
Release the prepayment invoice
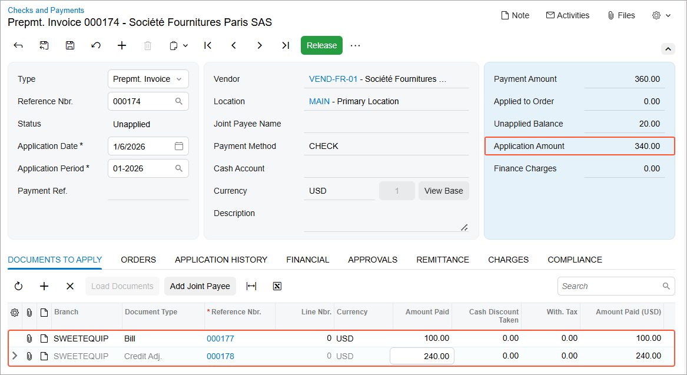(x=321, y=45)
